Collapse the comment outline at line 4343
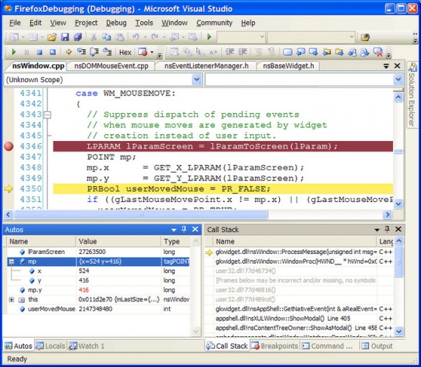Viewport: 421px width, 367px height. click(x=47, y=115)
